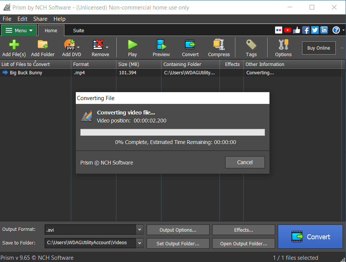Click the Video position 00:00:02.200 text

pos(132,121)
